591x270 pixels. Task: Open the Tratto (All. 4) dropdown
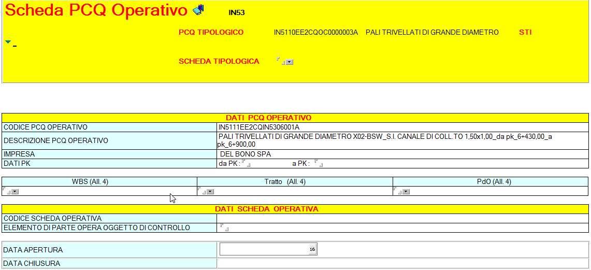pos(210,192)
